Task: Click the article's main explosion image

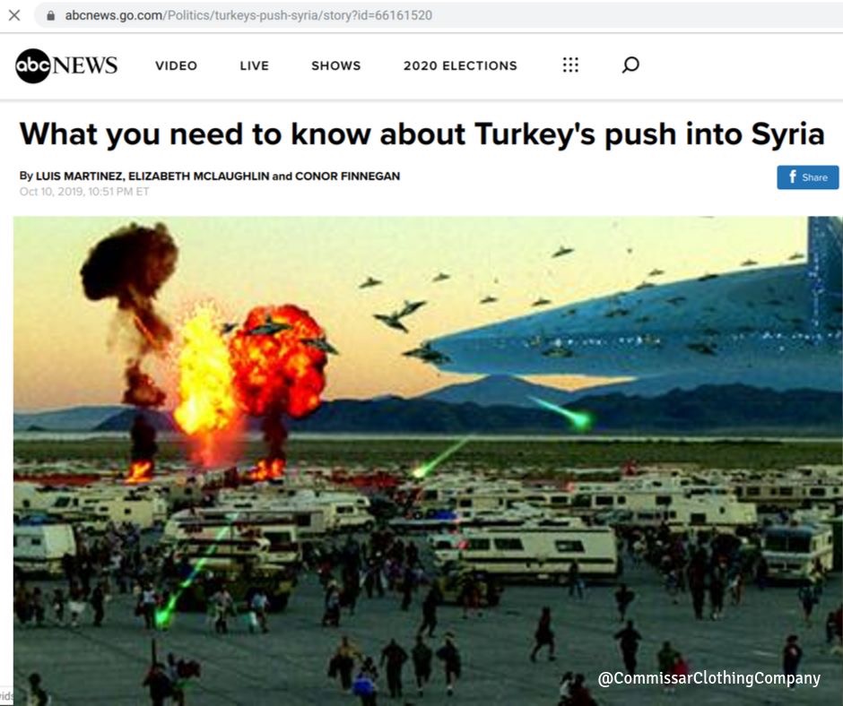Action: pyautogui.click(x=428, y=461)
